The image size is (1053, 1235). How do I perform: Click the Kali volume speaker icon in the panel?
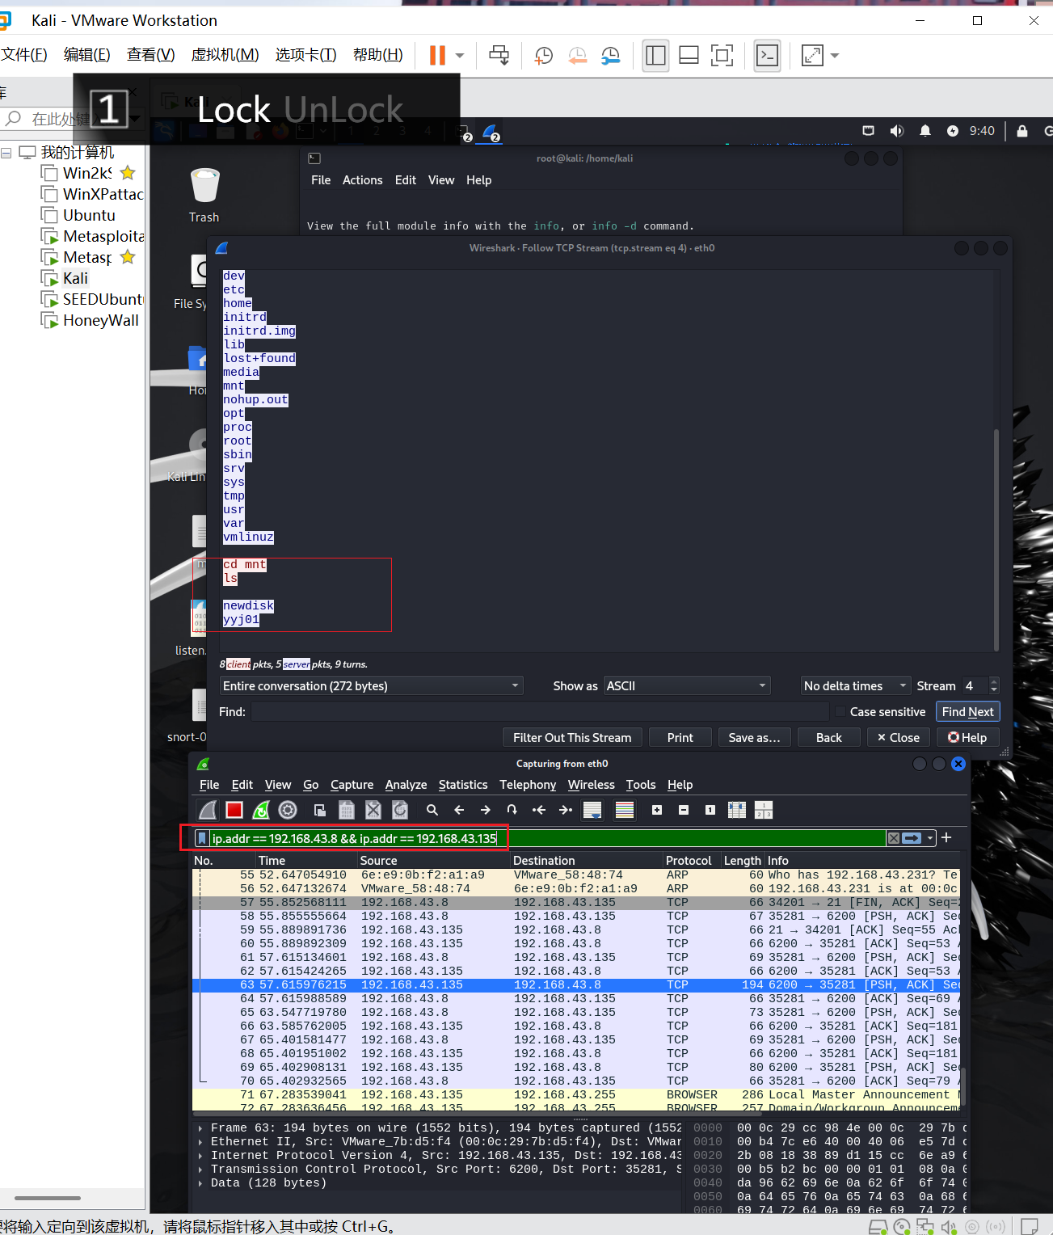coord(897,131)
